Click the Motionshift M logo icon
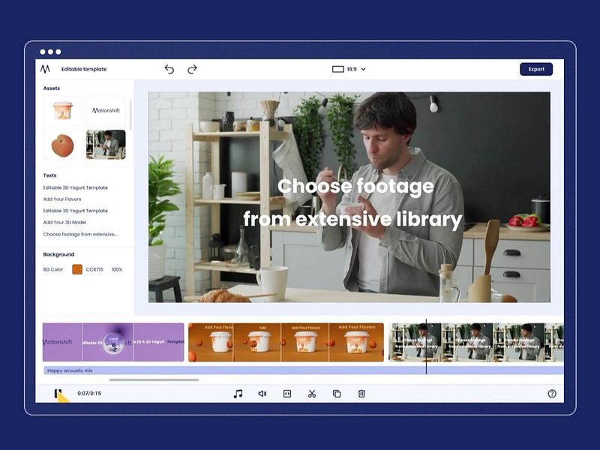 pos(45,69)
